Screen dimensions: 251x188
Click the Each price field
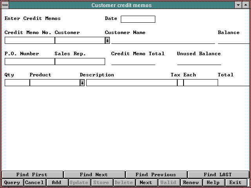point(200,83)
